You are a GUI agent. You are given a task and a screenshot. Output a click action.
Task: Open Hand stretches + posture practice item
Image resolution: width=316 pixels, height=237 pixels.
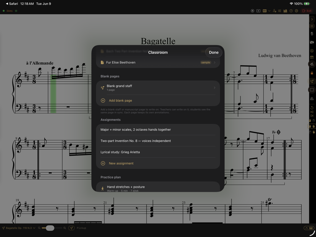pyautogui.click(x=158, y=188)
